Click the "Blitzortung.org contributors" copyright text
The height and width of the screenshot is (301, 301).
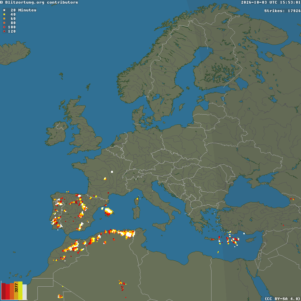click(39, 3)
